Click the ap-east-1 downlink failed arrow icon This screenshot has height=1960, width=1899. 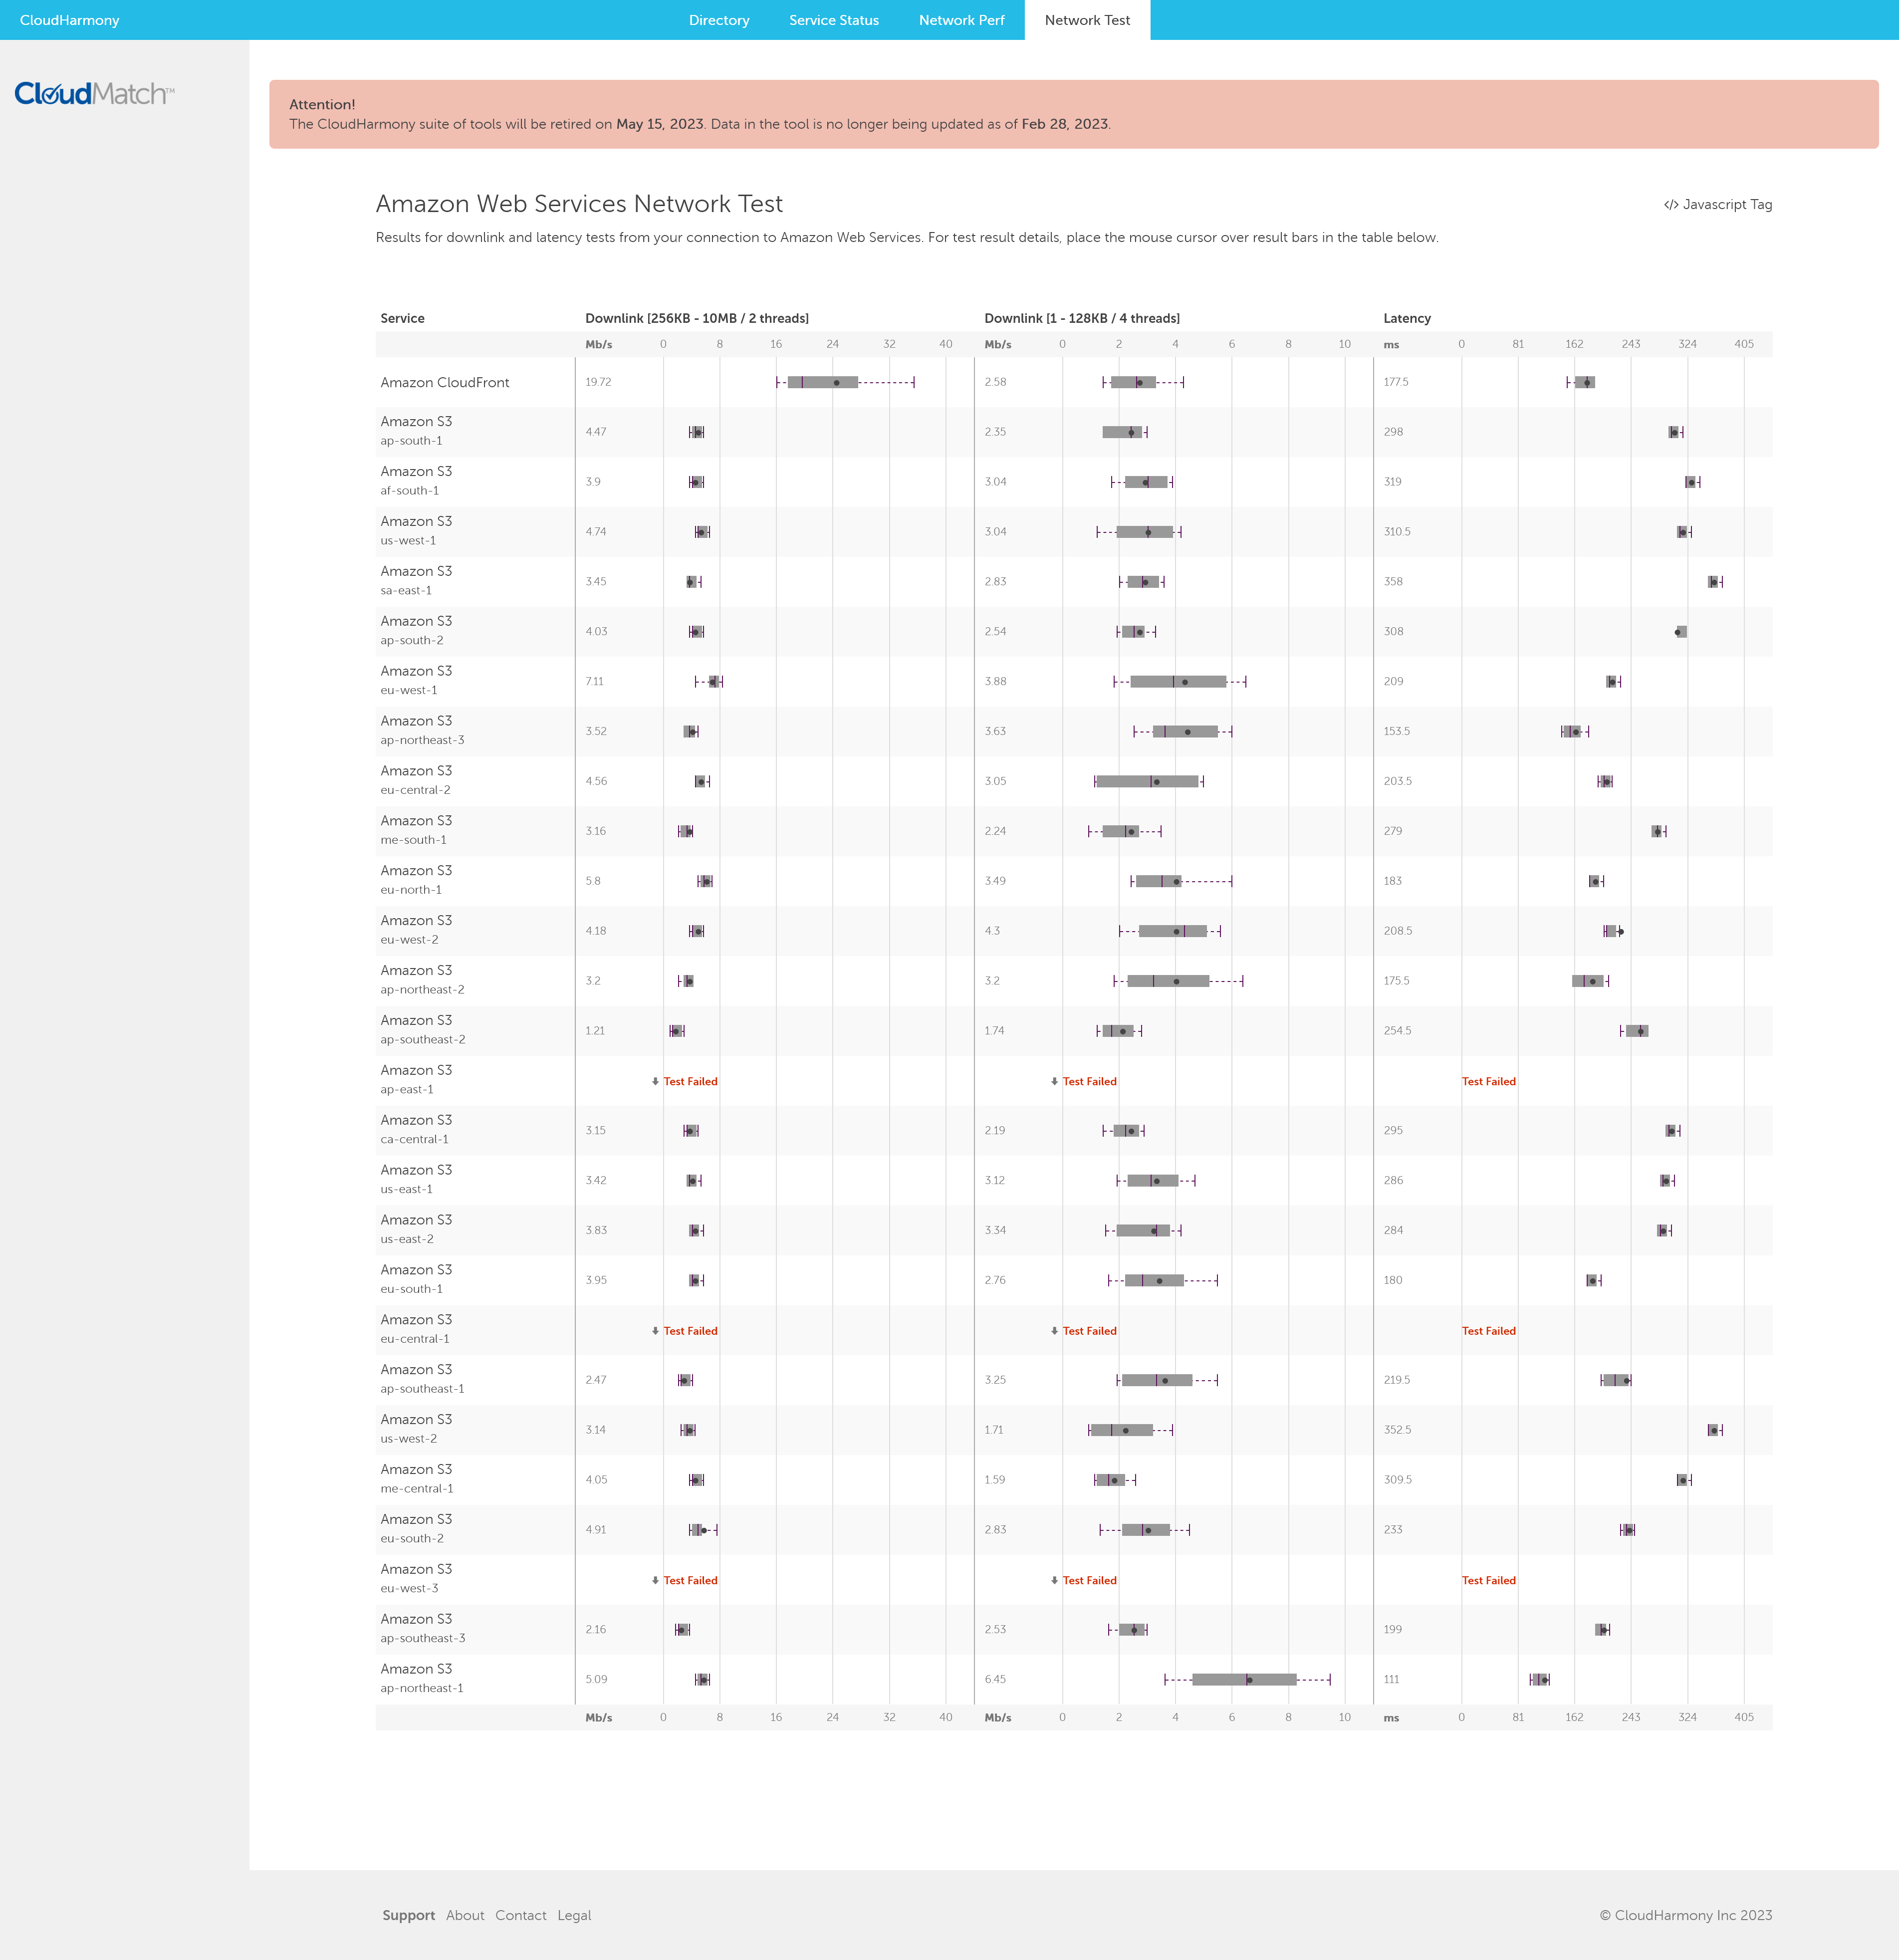coord(655,1081)
